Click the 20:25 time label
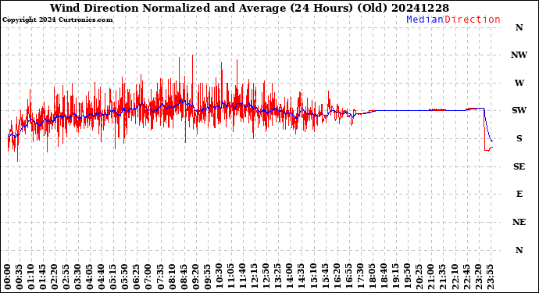 tap(418, 277)
